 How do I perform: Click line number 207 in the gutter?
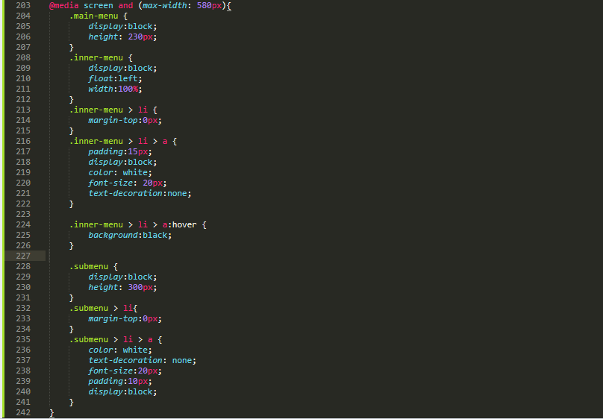coord(23,48)
